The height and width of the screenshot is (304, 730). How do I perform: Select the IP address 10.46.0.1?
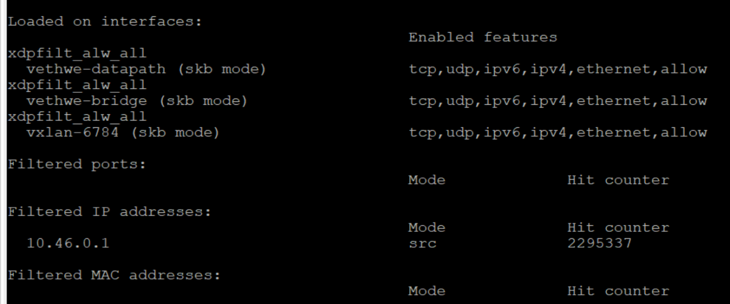(x=68, y=243)
